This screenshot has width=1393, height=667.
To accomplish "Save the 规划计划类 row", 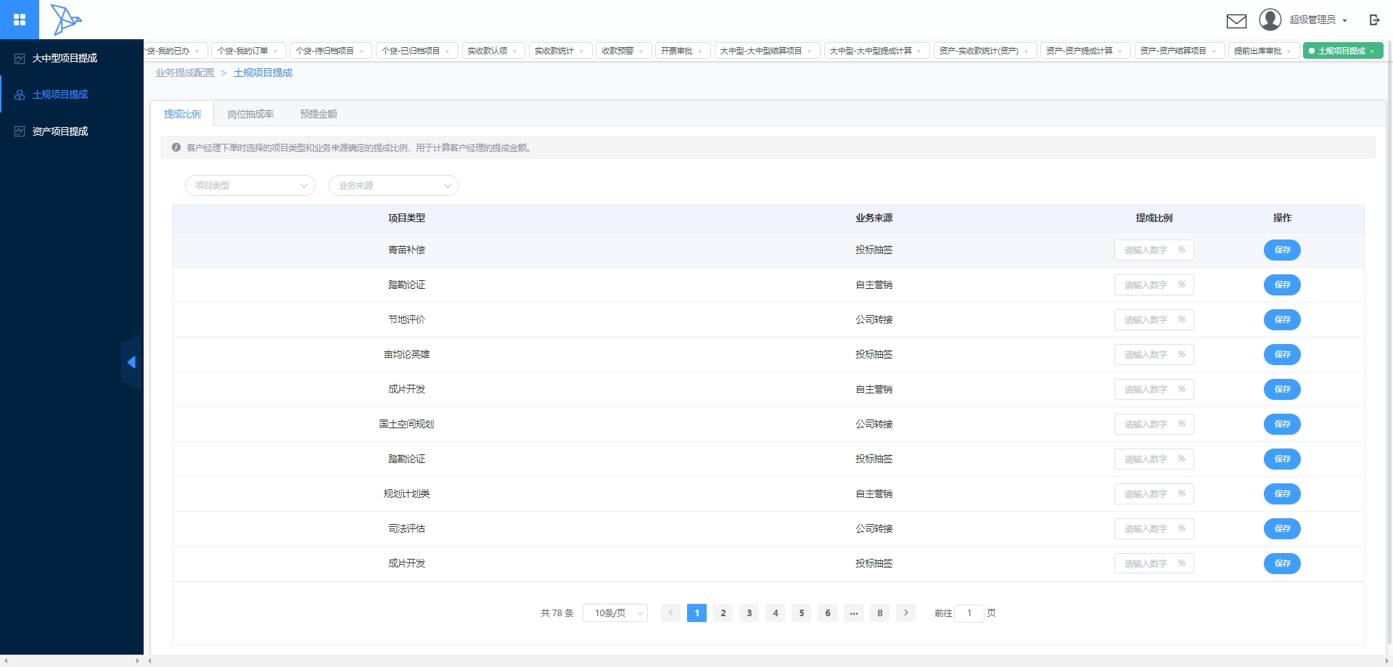I will click(x=1282, y=494).
